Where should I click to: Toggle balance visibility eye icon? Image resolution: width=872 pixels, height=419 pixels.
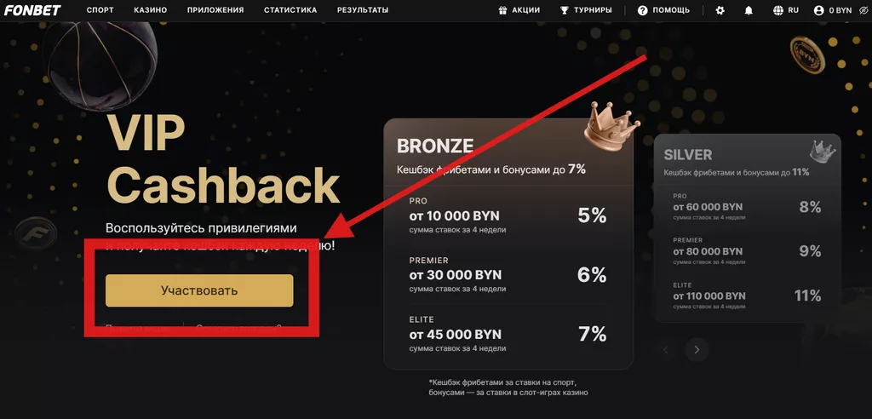(862, 10)
